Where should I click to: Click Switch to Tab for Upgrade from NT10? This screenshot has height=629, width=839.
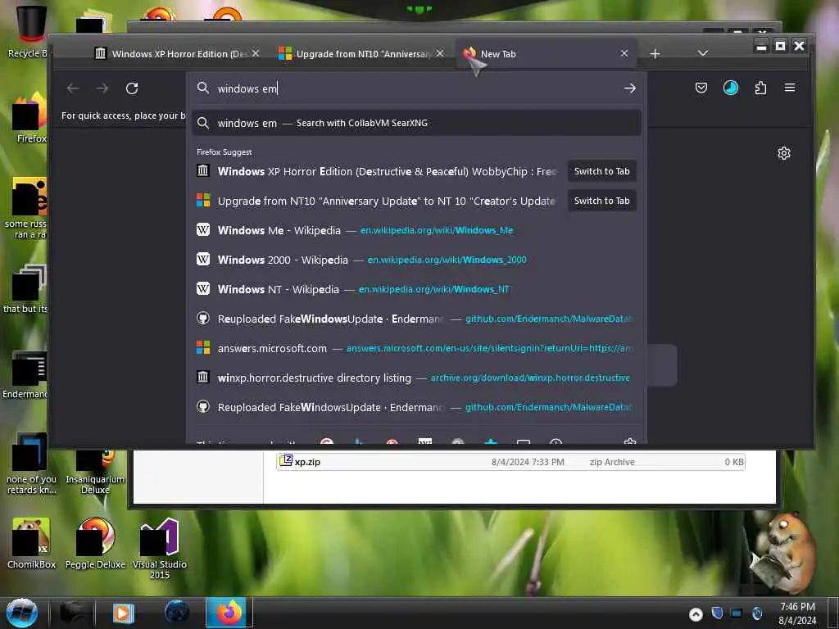pyautogui.click(x=602, y=201)
